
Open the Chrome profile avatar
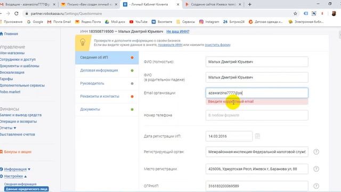[x=334, y=13]
